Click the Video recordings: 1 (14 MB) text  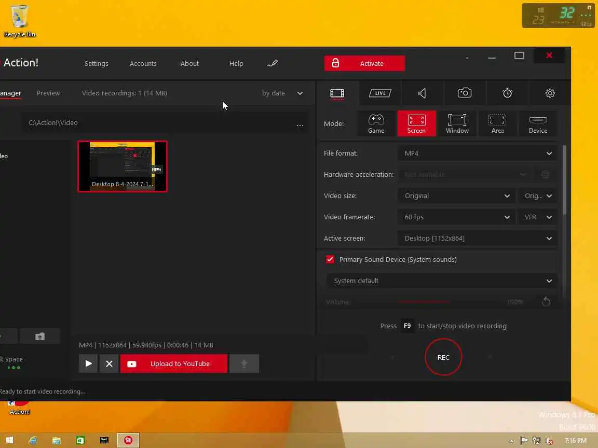[x=125, y=93]
